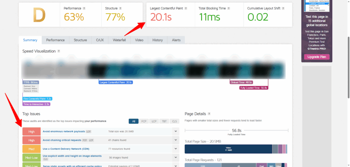Viewport: 350px width, 167px height.
Task: Click the LCP tag on network payloads row
Action: click(x=89, y=131)
